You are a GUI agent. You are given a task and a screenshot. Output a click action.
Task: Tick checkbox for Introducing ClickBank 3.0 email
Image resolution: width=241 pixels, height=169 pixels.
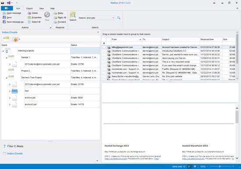(x=104, y=51)
